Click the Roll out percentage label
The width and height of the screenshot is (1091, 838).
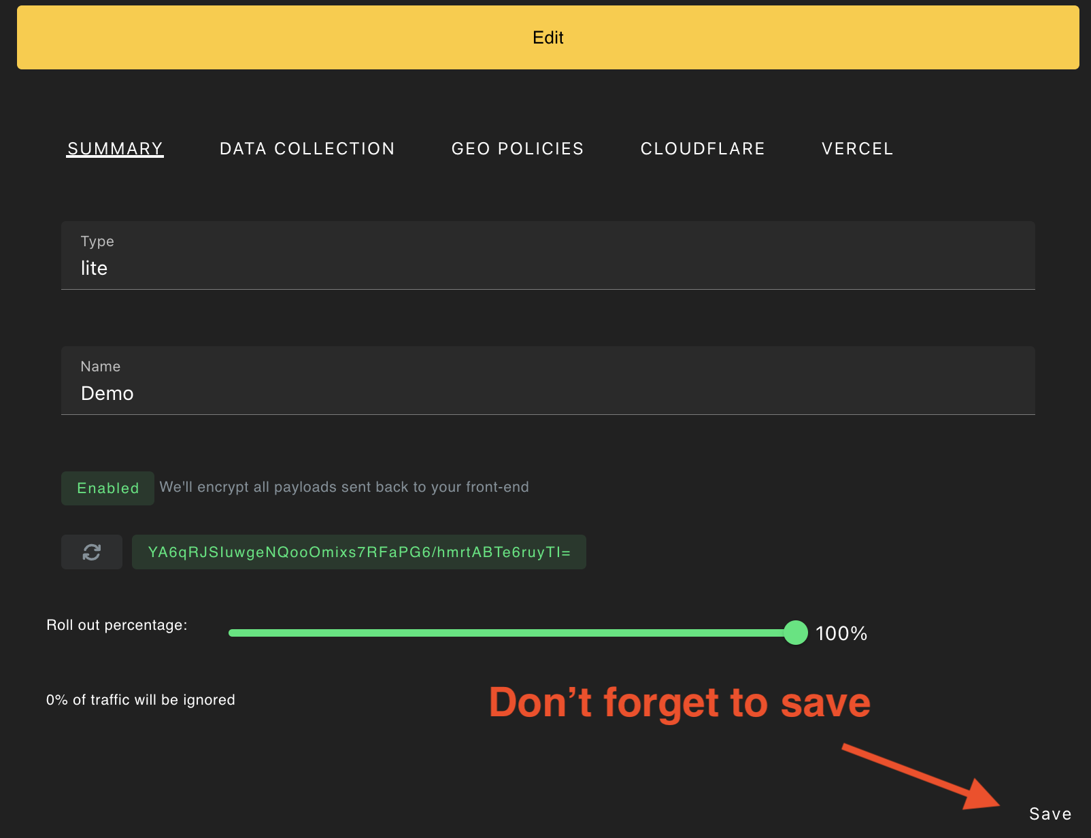point(117,625)
